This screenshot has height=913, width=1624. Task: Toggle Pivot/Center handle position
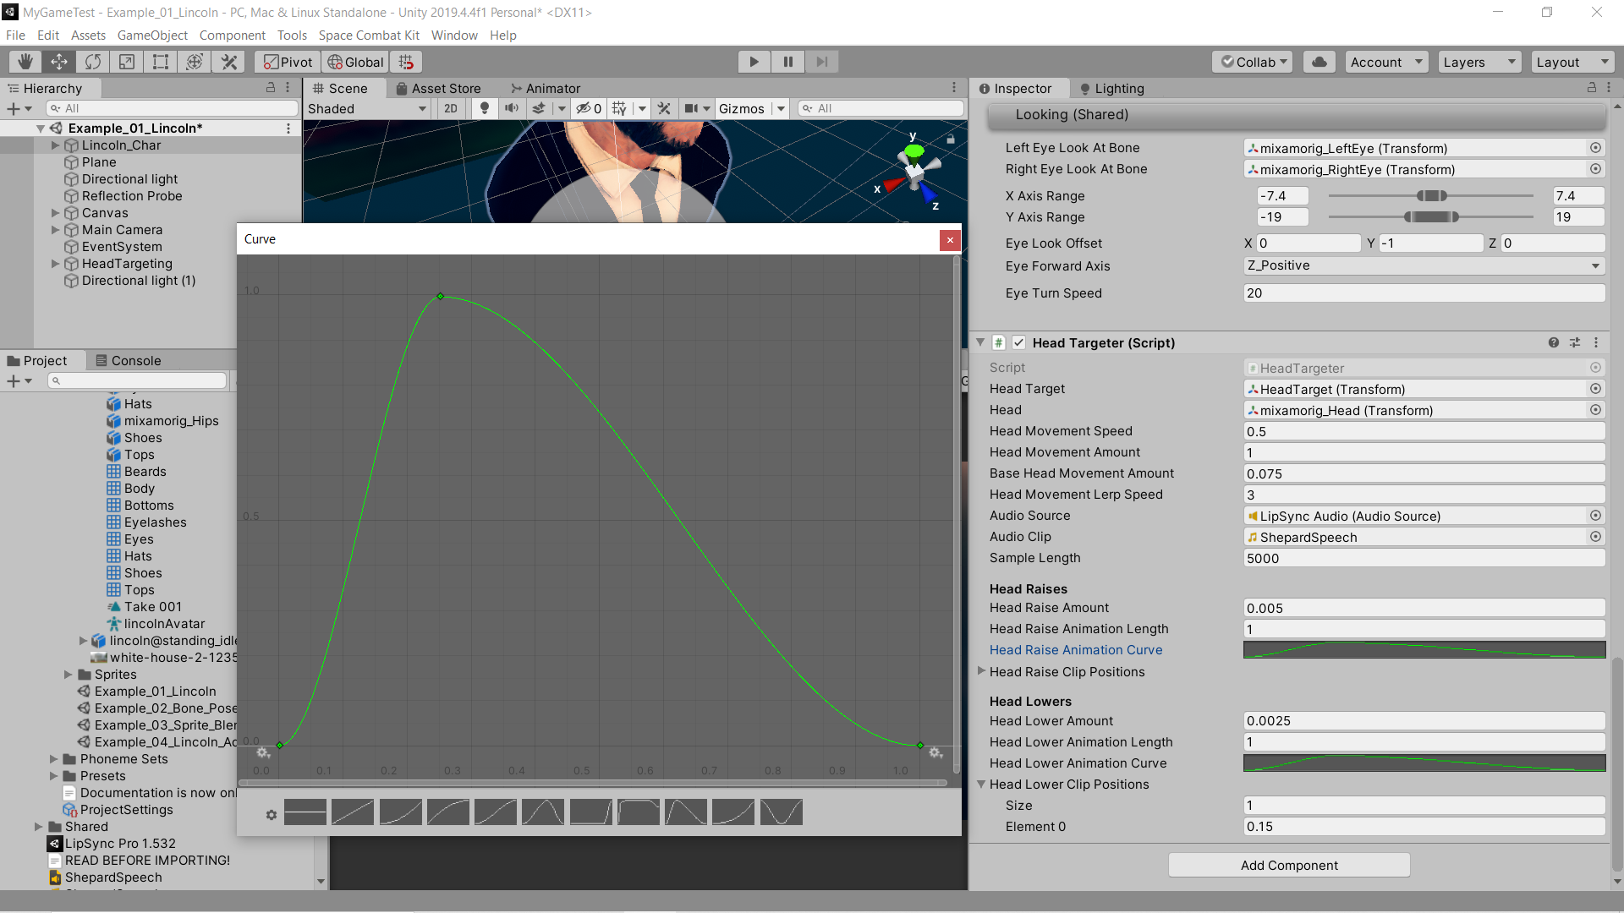tap(288, 62)
